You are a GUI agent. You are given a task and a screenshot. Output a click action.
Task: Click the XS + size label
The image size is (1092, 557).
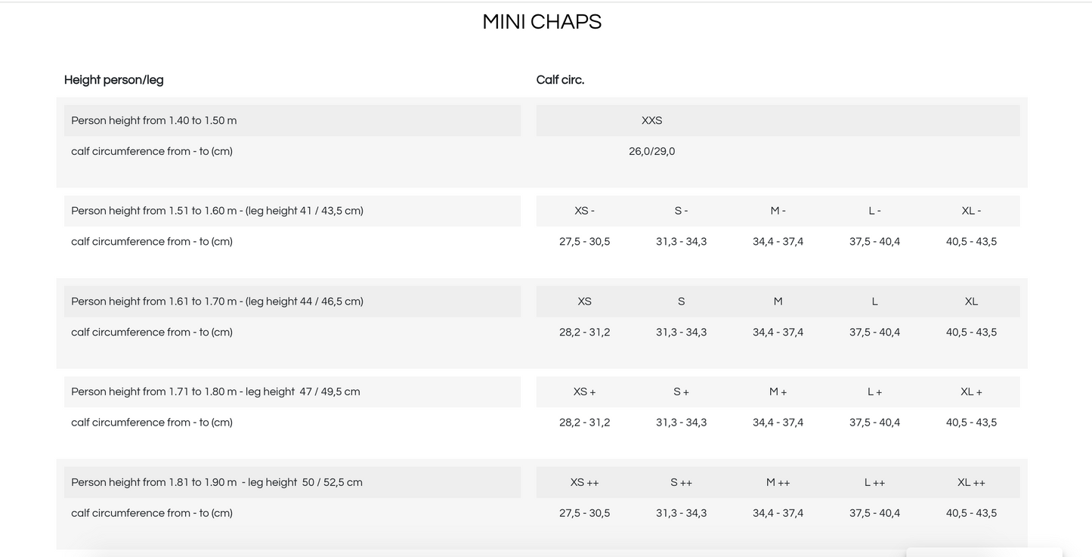(x=584, y=392)
